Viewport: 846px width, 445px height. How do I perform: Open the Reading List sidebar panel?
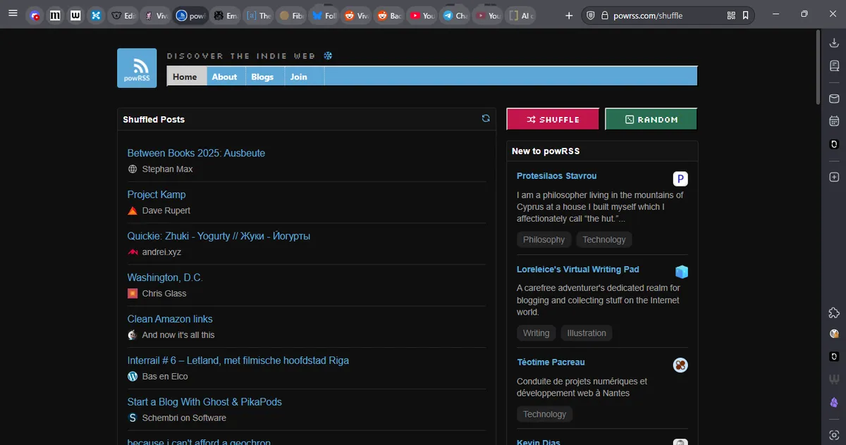pos(834,66)
